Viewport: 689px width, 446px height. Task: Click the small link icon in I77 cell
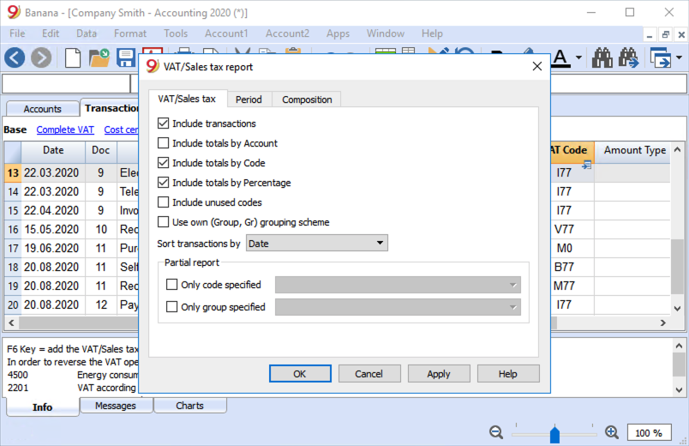click(x=587, y=166)
